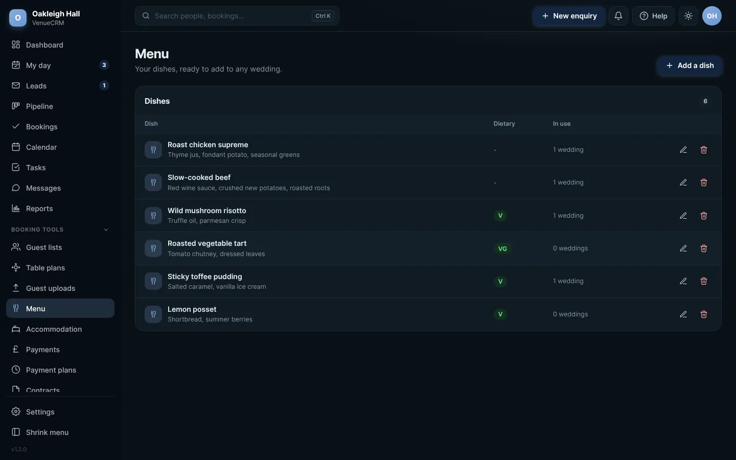Click the Oakleigh Hall logo icon
Image resolution: width=736 pixels, height=460 pixels.
pyautogui.click(x=18, y=18)
